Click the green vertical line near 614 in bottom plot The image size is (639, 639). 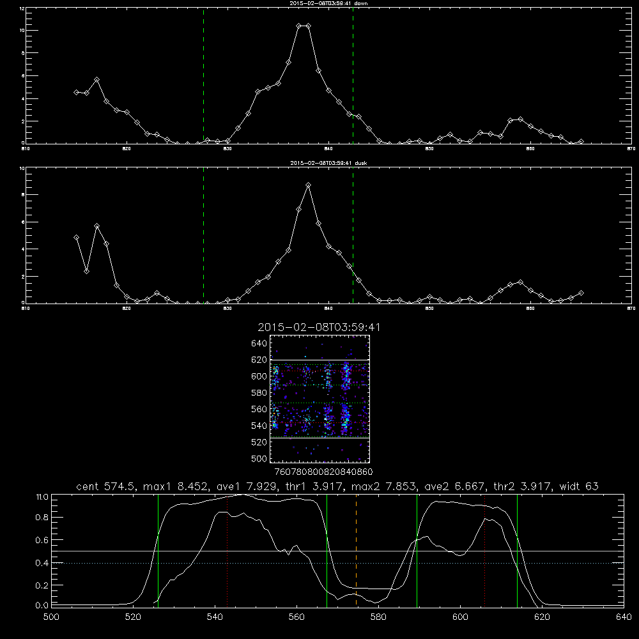(x=517, y=550)
